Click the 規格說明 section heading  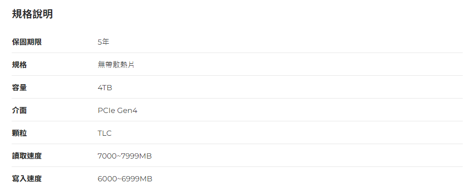point(32,14)
